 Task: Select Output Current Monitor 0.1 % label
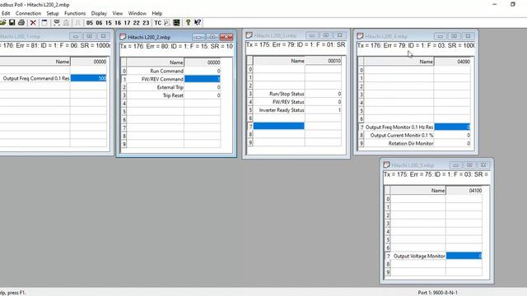pyautogui.click(x=402, y=135)
